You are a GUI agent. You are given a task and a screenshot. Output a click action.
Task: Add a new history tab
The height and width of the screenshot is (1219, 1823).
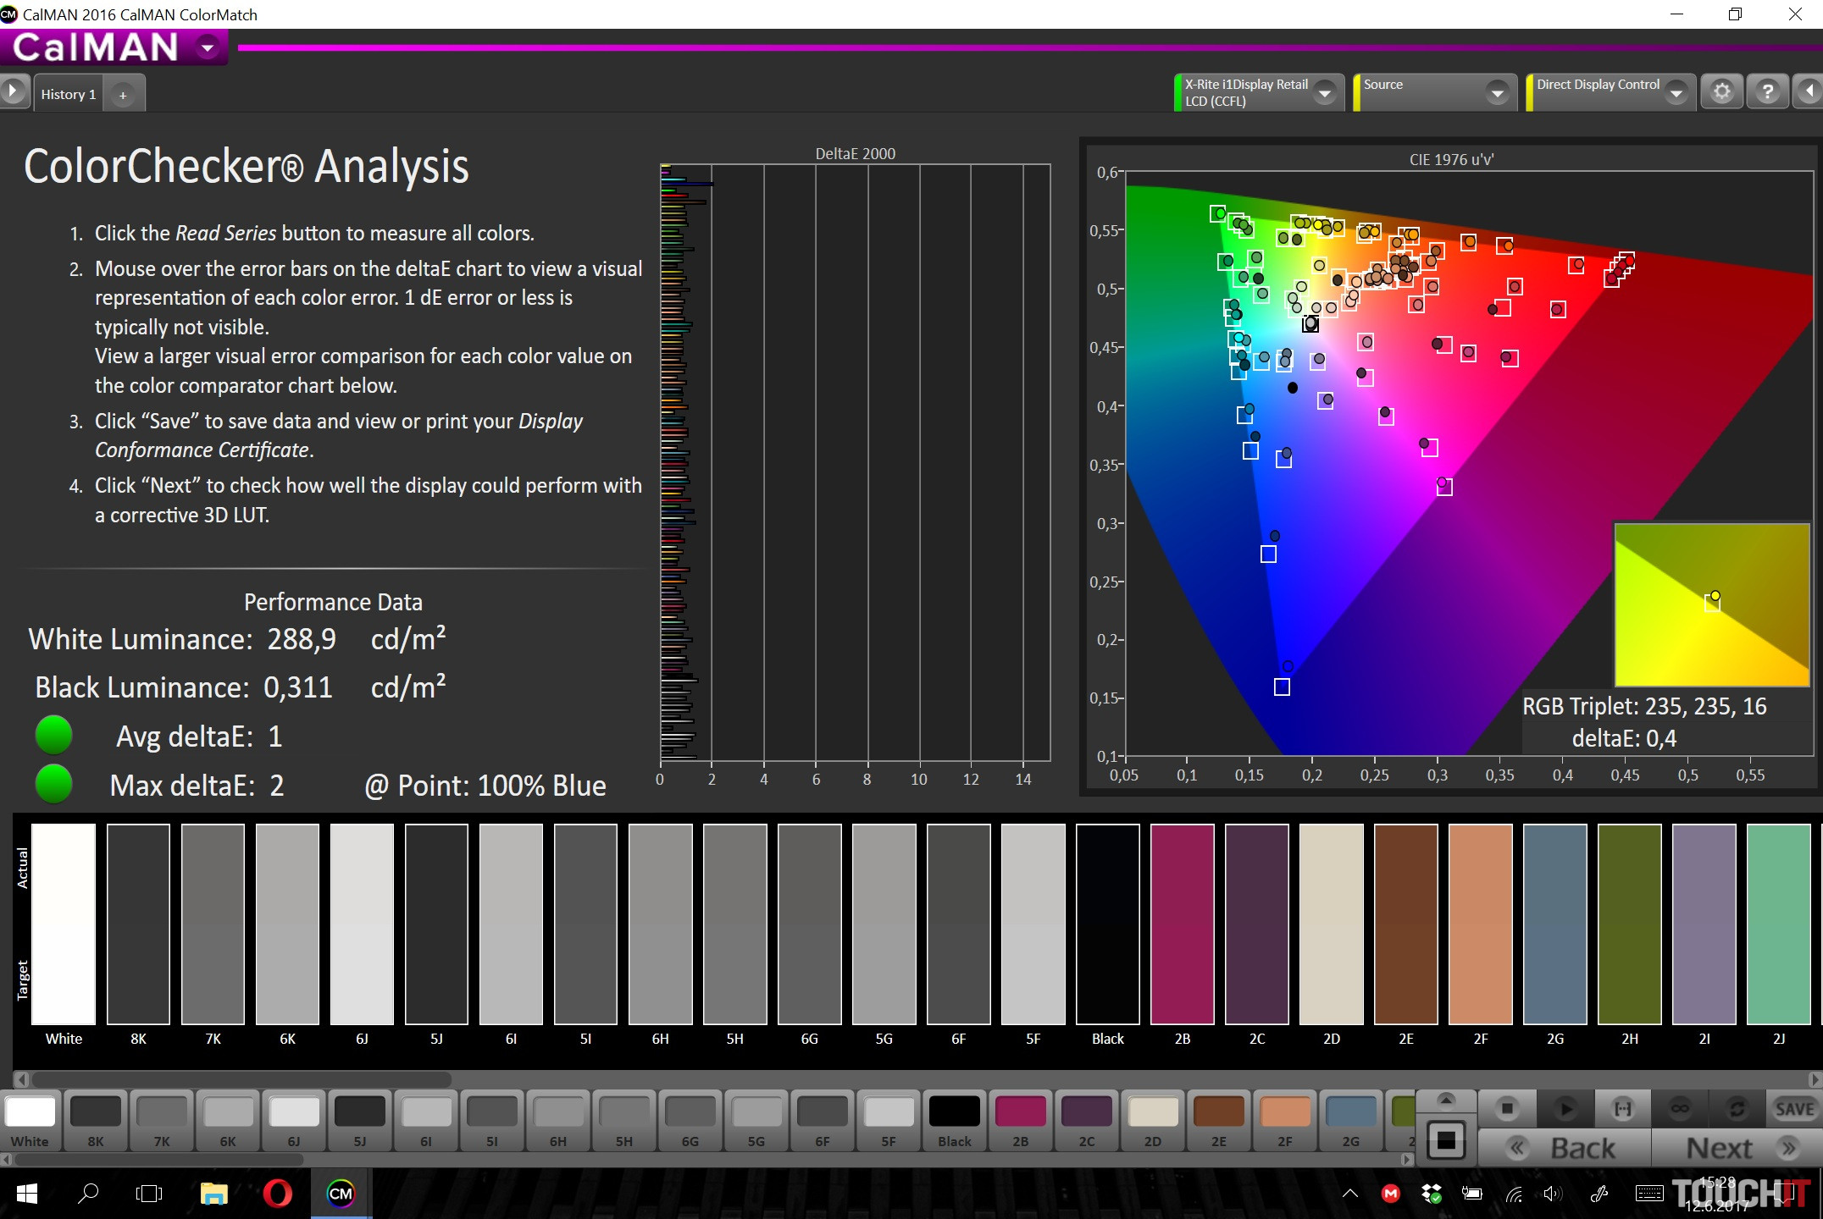coord(123,95)
